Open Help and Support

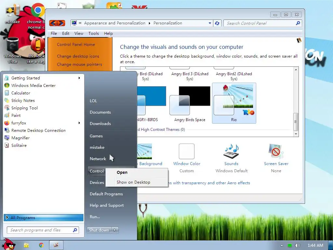[x=107, y=205]
